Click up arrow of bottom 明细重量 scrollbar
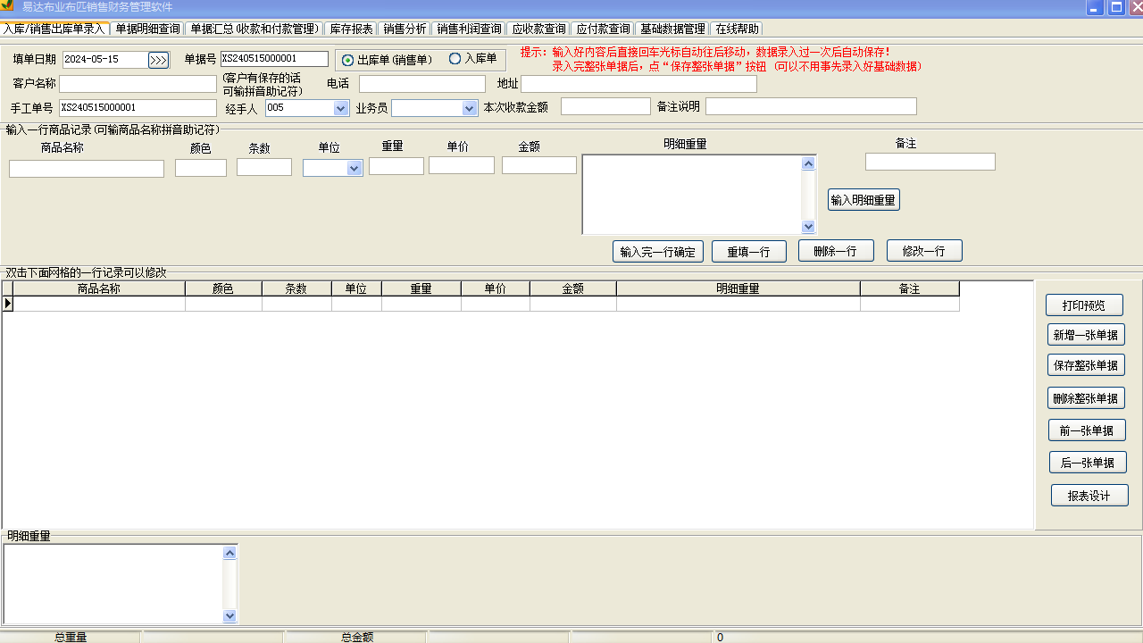 pyautogui.click(x=229, y=553)
